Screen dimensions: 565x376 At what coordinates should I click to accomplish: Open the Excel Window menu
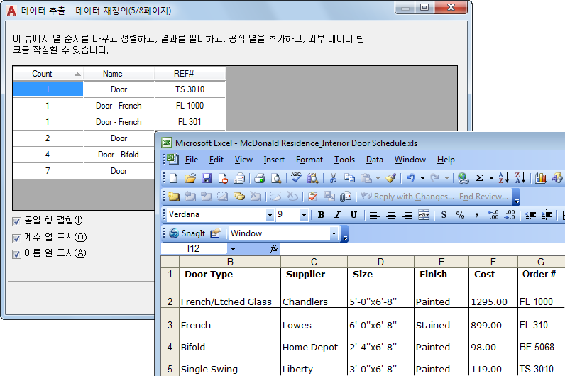click(x=410, y=160)
